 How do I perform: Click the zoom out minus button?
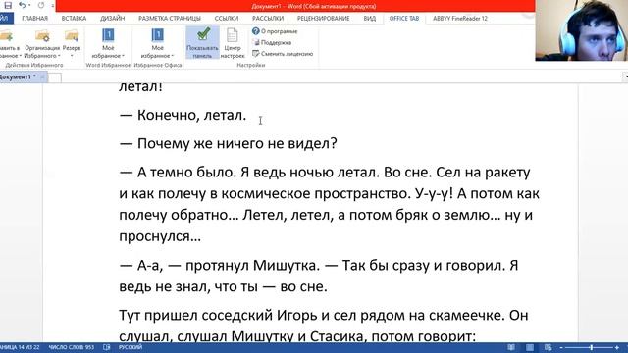[561, 348]
